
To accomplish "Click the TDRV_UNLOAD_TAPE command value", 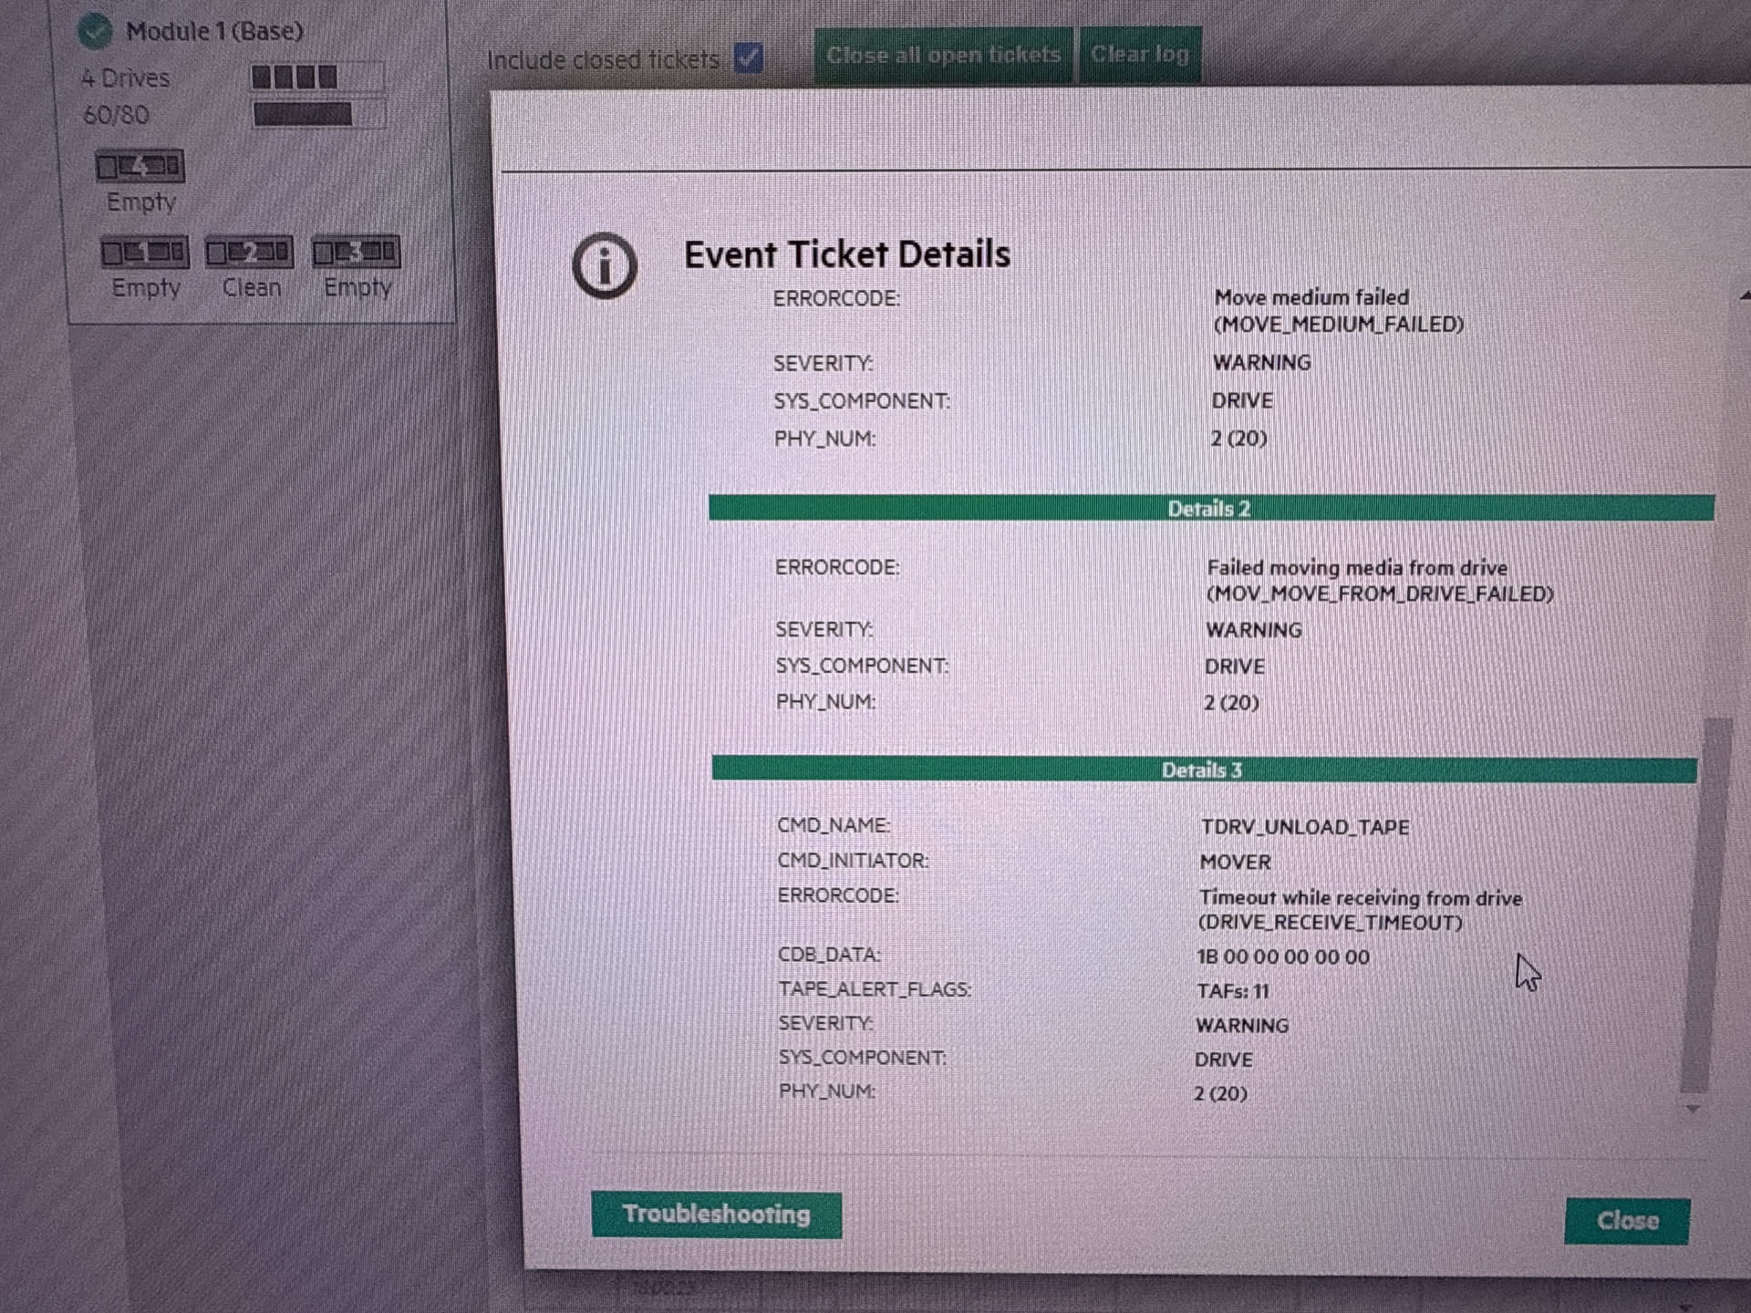I will coord(1304,827).
